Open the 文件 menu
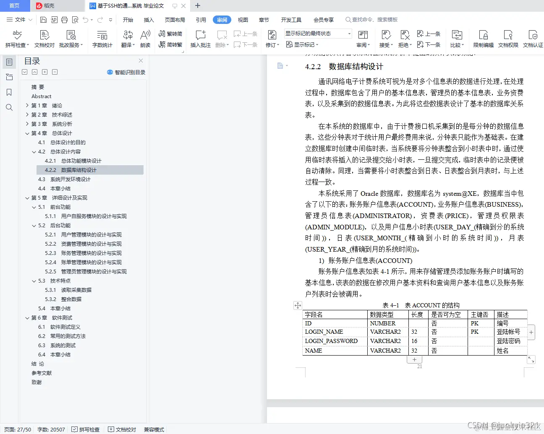The height and width of the screenshot is (434, 544). (20, 19)
